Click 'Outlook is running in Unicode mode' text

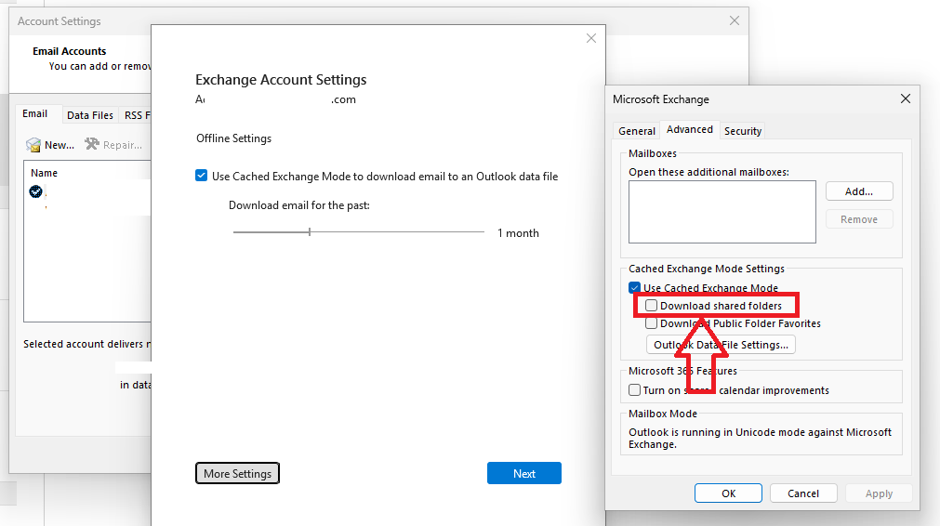coord(761,438)
